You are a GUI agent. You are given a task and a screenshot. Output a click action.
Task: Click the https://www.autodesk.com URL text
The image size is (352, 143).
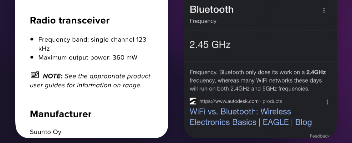(x=229, y=101)
